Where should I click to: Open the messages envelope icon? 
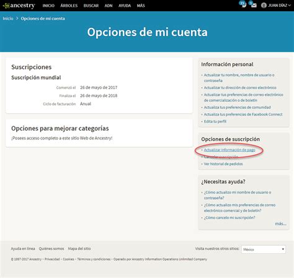[x=253, y=4]
